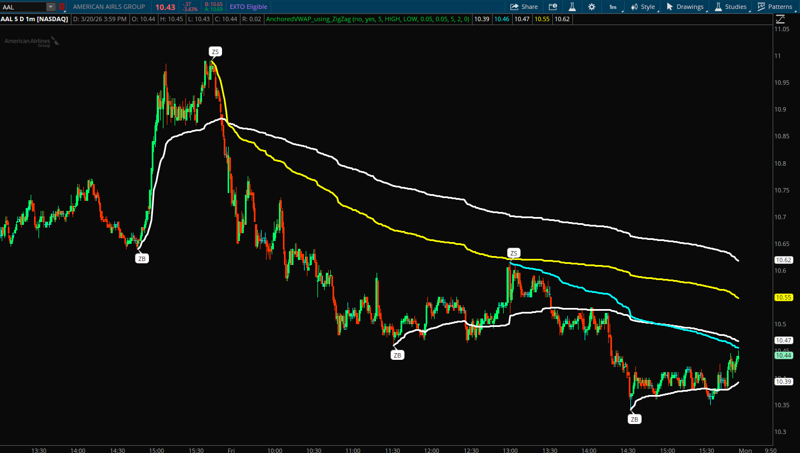800x453 pixels.
Task: Click the price axis scale toggle icon
Action: tap(780, 19)
